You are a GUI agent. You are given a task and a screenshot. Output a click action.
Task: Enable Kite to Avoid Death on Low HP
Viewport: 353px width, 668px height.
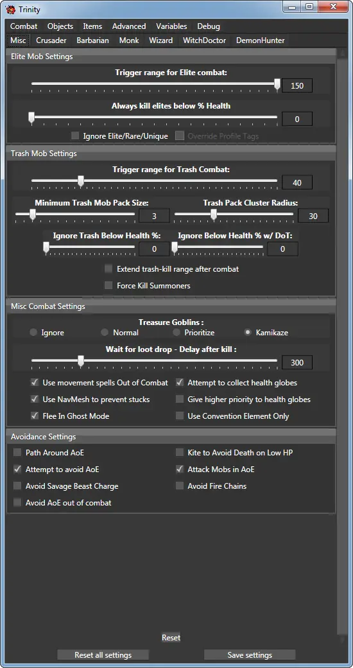click(x=180, y=452)
